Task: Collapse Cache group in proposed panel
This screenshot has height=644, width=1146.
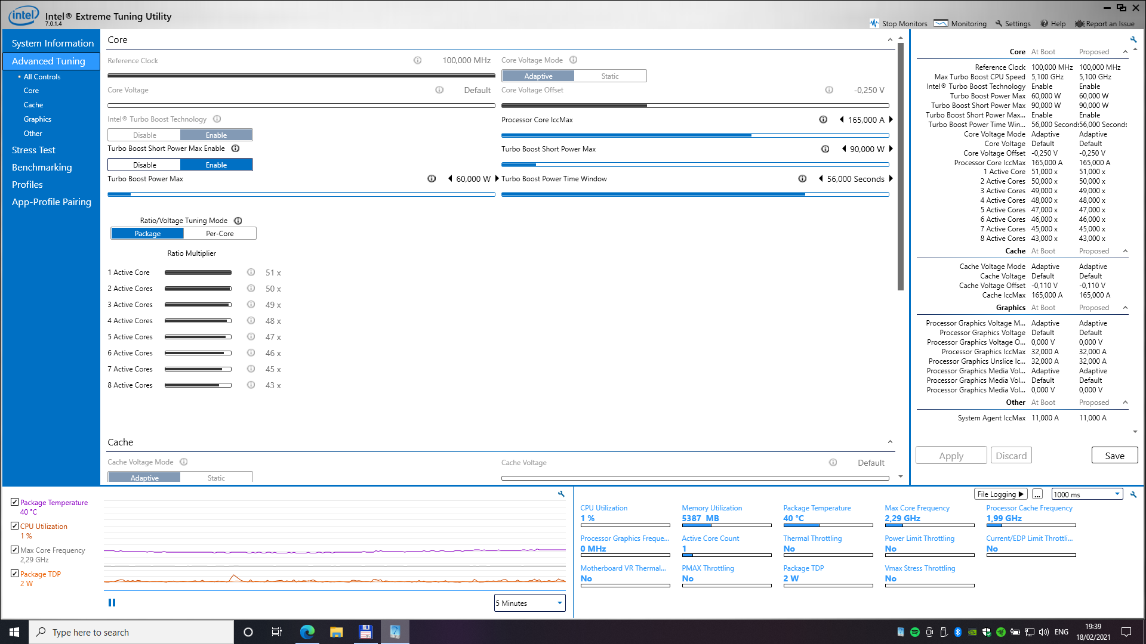Action: coord(1125,251)
